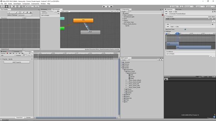
Task: Switch to the Services tab
Action: click(179, 9)
